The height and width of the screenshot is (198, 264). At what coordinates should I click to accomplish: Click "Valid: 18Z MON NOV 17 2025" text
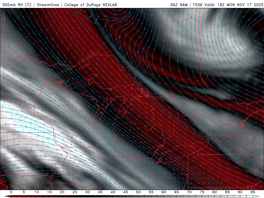coord(234,5)
